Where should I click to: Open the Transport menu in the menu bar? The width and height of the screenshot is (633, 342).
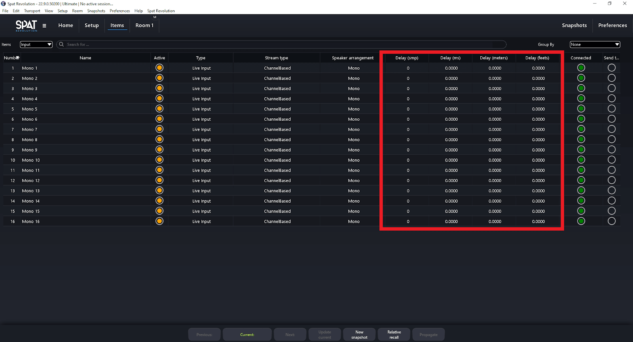[x=32, y=11]
